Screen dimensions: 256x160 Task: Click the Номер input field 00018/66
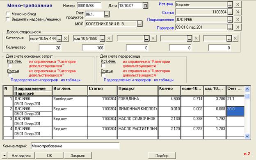point(89,6)
